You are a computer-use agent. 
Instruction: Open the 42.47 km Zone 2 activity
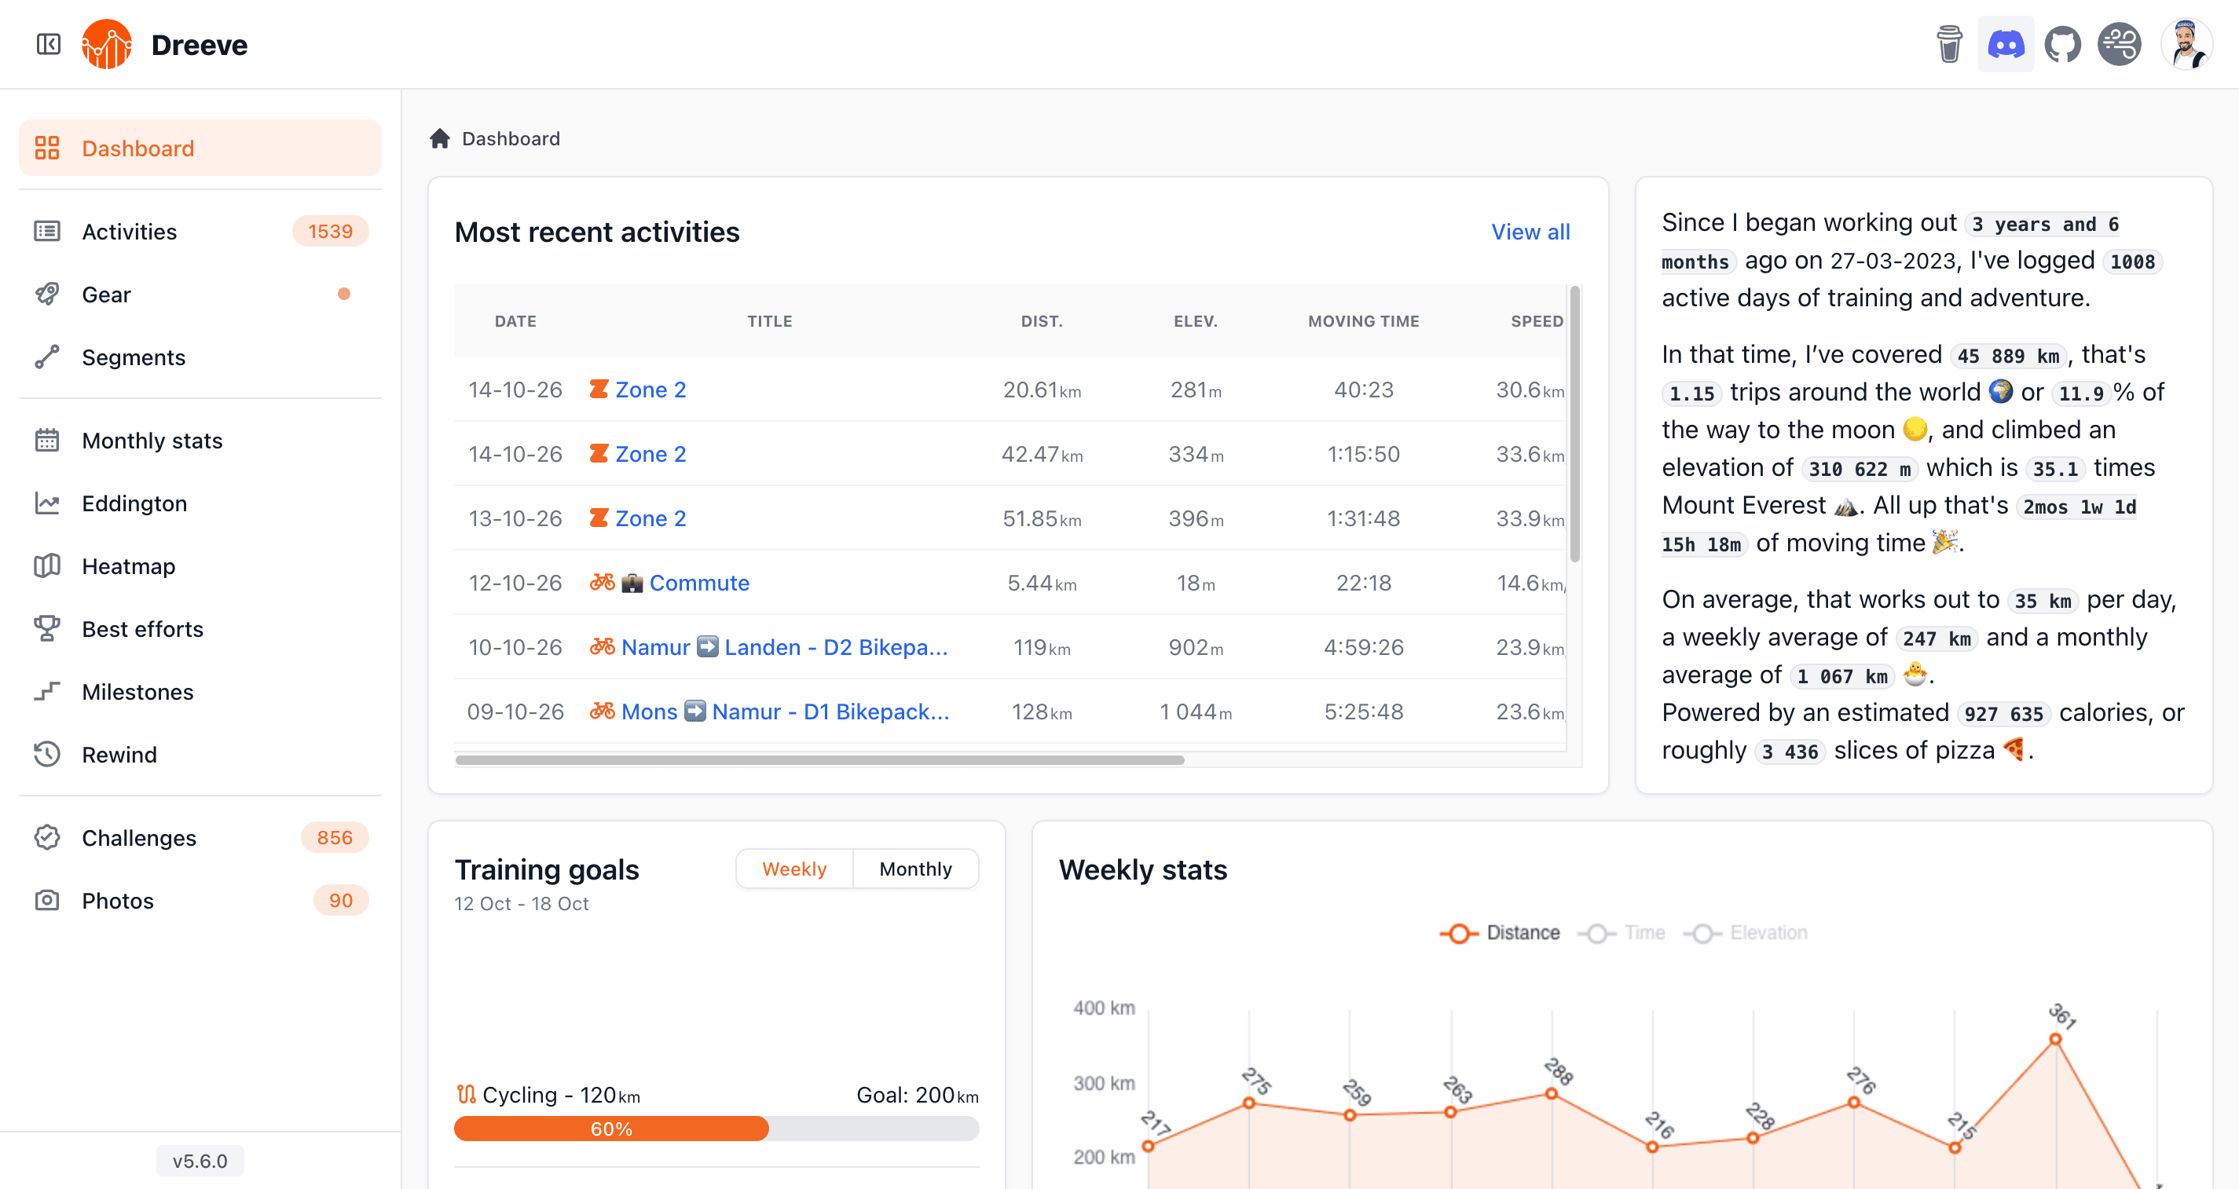click(x=650, y=454)
